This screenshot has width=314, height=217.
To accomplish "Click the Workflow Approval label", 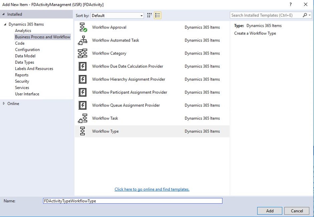I will point(109,27).
